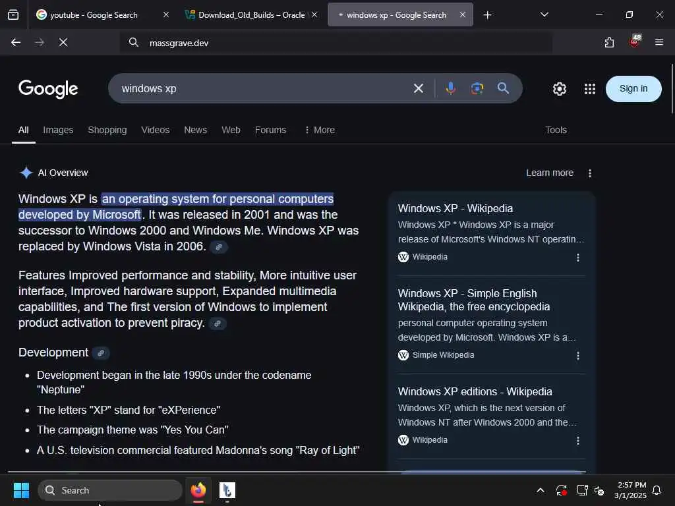Click the sync tray icon with red dot
675x506 pixels.
[x=562, y=490]
